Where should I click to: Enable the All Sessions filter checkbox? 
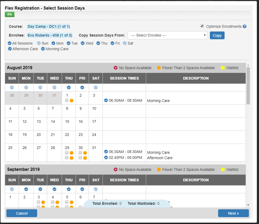click(x=10, y=43)
